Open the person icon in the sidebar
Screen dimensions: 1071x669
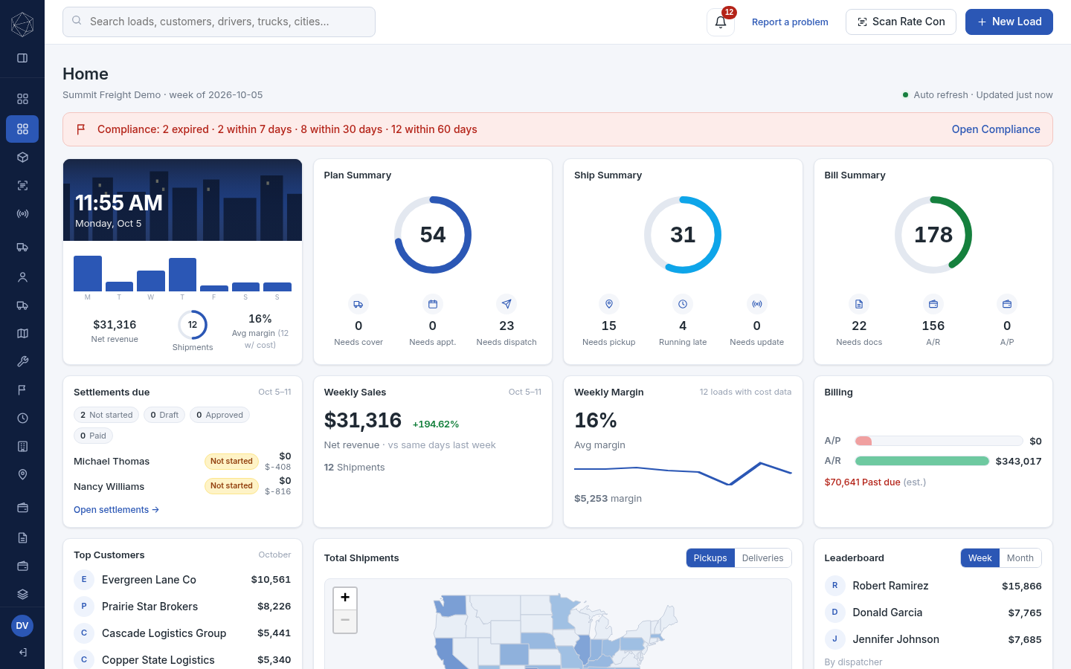click(x=22, y=277)
